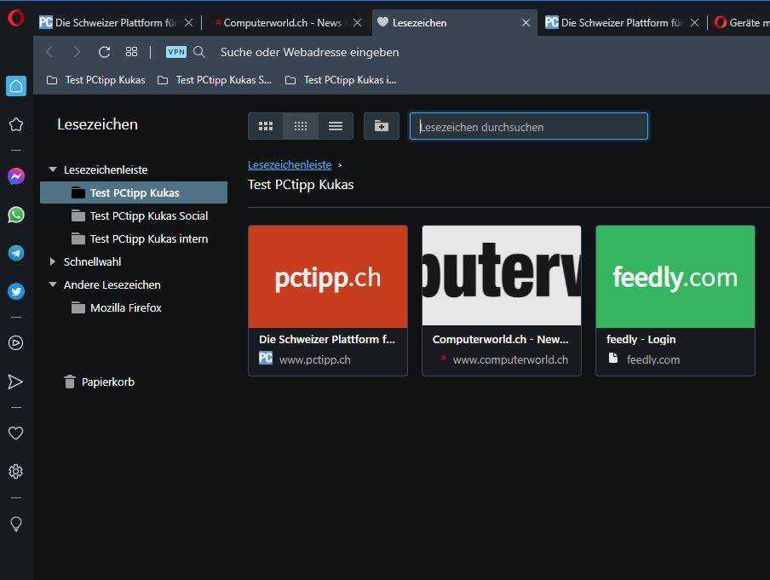
Task: Open Telegram in the sidebar
Action: point(16,253)
